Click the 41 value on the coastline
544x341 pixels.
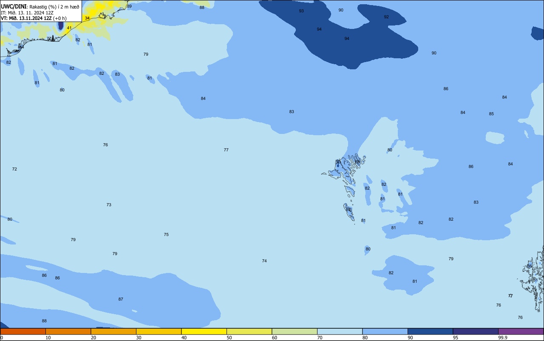coord(69,28)
